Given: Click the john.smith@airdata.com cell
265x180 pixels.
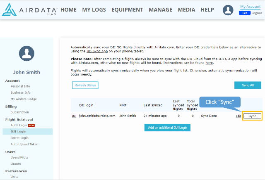Looking at the screenshot, I should pyautogui.click(x=97, y=116).
